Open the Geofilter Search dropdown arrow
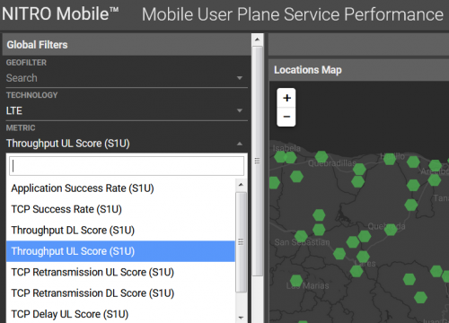449x323 pixels. [240, 78]
